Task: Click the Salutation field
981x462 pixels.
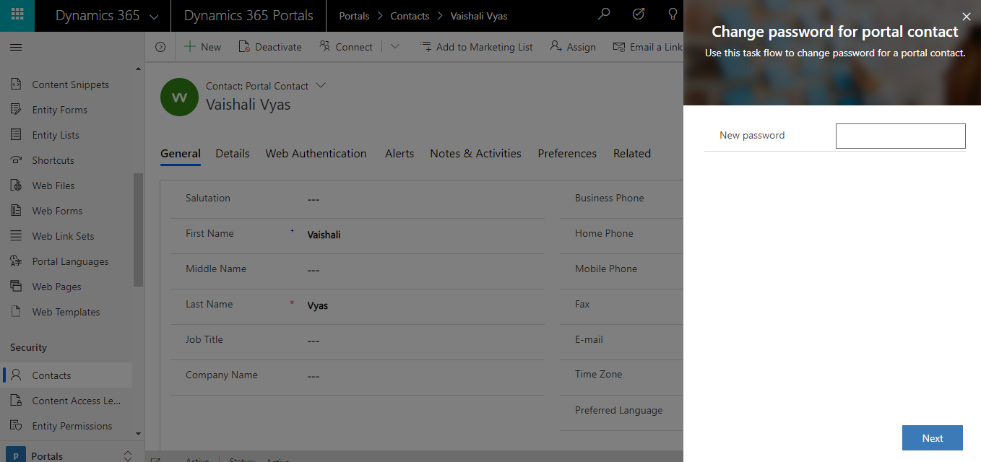Action: pyautogui.click(x=358, y=199)
